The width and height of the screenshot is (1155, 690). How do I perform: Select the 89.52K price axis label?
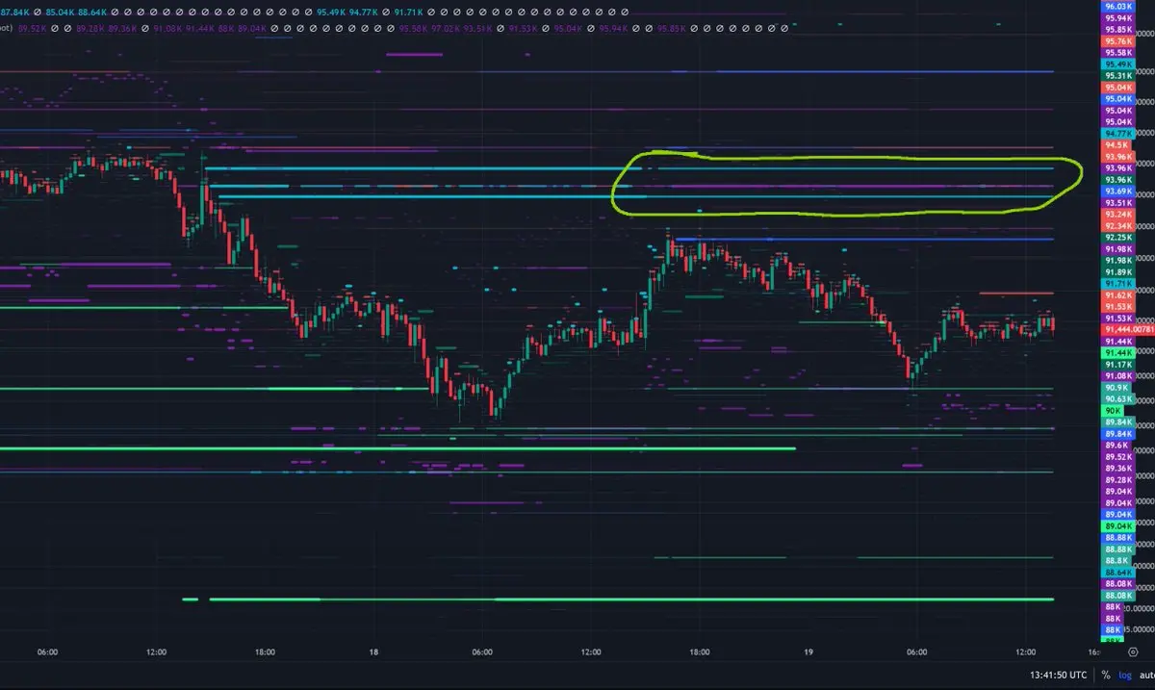point(1117,457)
